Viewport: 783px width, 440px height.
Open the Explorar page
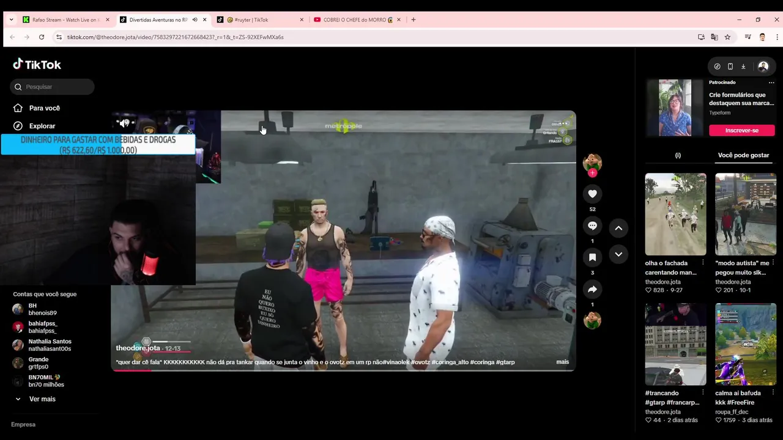(x=42, y=126)
